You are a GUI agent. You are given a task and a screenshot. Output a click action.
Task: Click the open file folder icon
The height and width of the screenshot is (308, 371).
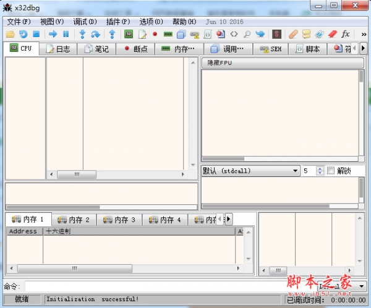(x=10, y=34)
